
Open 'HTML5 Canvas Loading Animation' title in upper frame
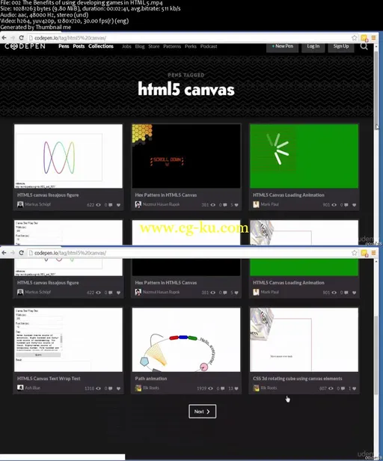[289, 195]
